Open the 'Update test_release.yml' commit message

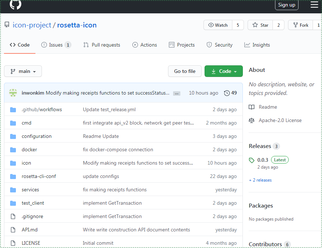pos(109,109)
